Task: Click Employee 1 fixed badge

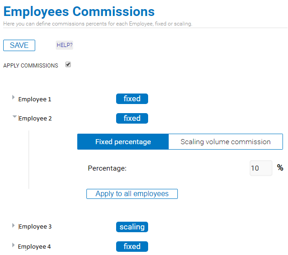Action: [132, 99]
